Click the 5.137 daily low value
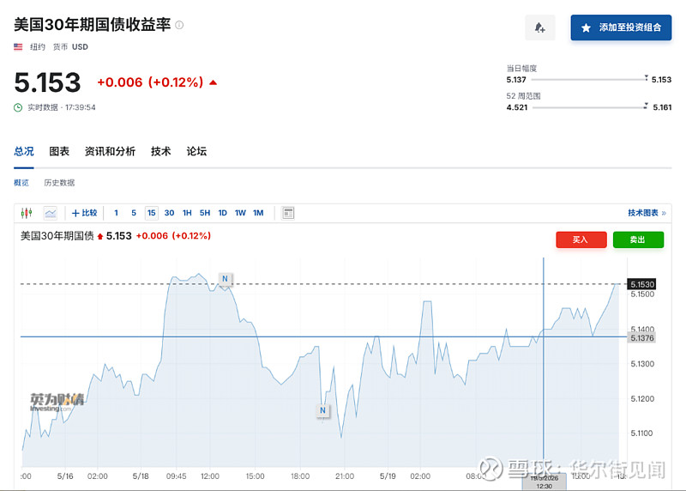The image size is (686, 491). coord(516,80)
